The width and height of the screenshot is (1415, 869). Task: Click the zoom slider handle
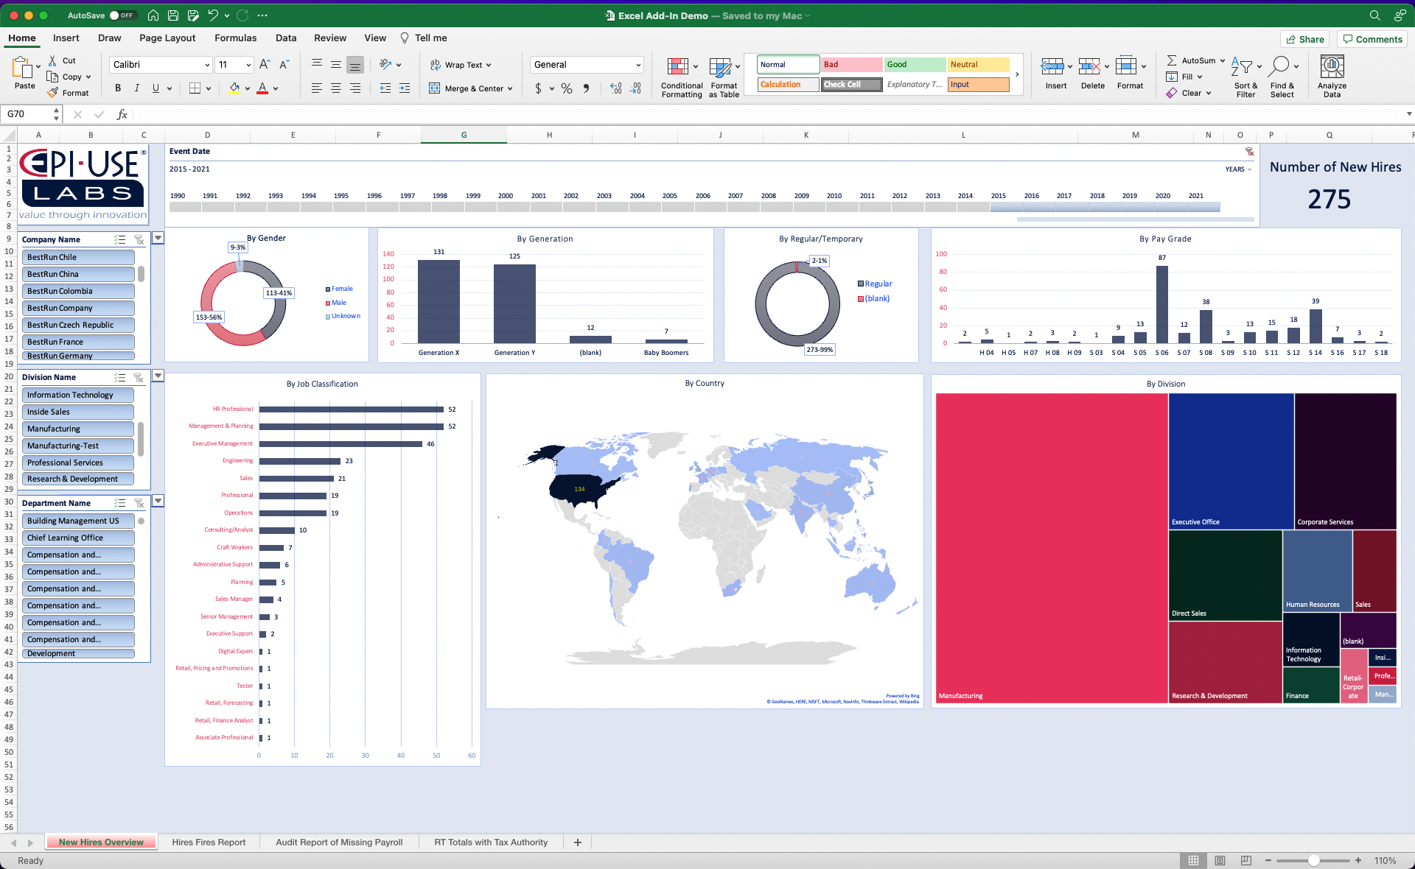[1313, 861]
